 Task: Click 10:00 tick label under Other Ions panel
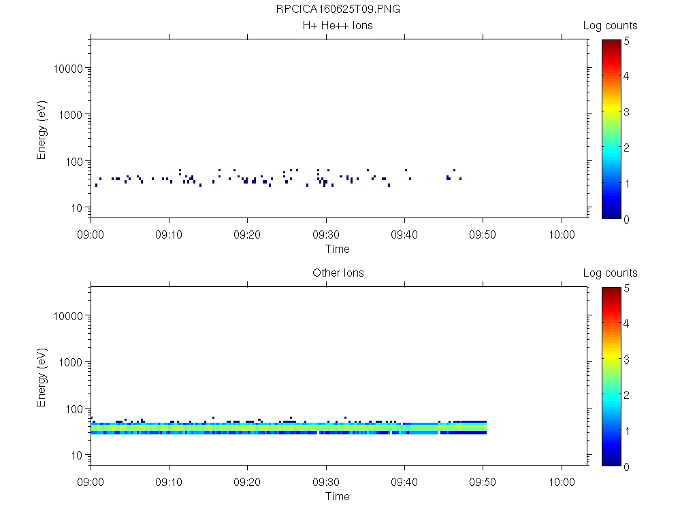point(562,482)
